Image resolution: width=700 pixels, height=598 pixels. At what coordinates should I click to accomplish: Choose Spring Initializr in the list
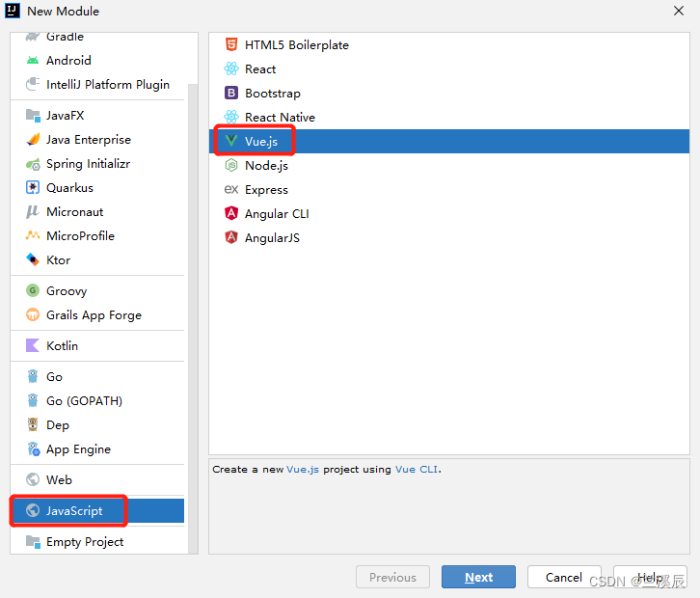98,164
